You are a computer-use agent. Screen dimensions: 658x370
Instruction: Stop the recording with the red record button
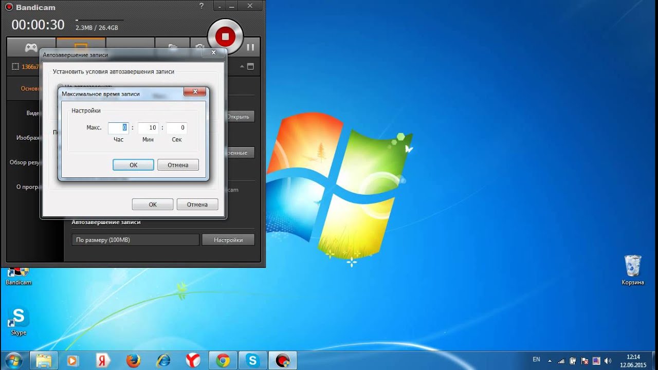point(225,36)
